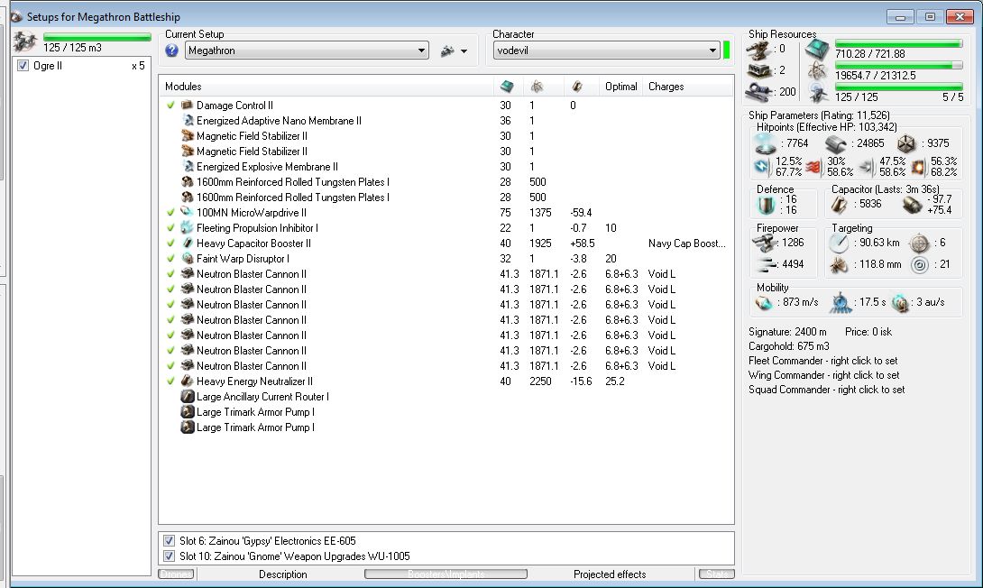Screen dimensions: 983x588
Task: Toggle Damage Control II active checkmark
Action: [x=170, y=106]
